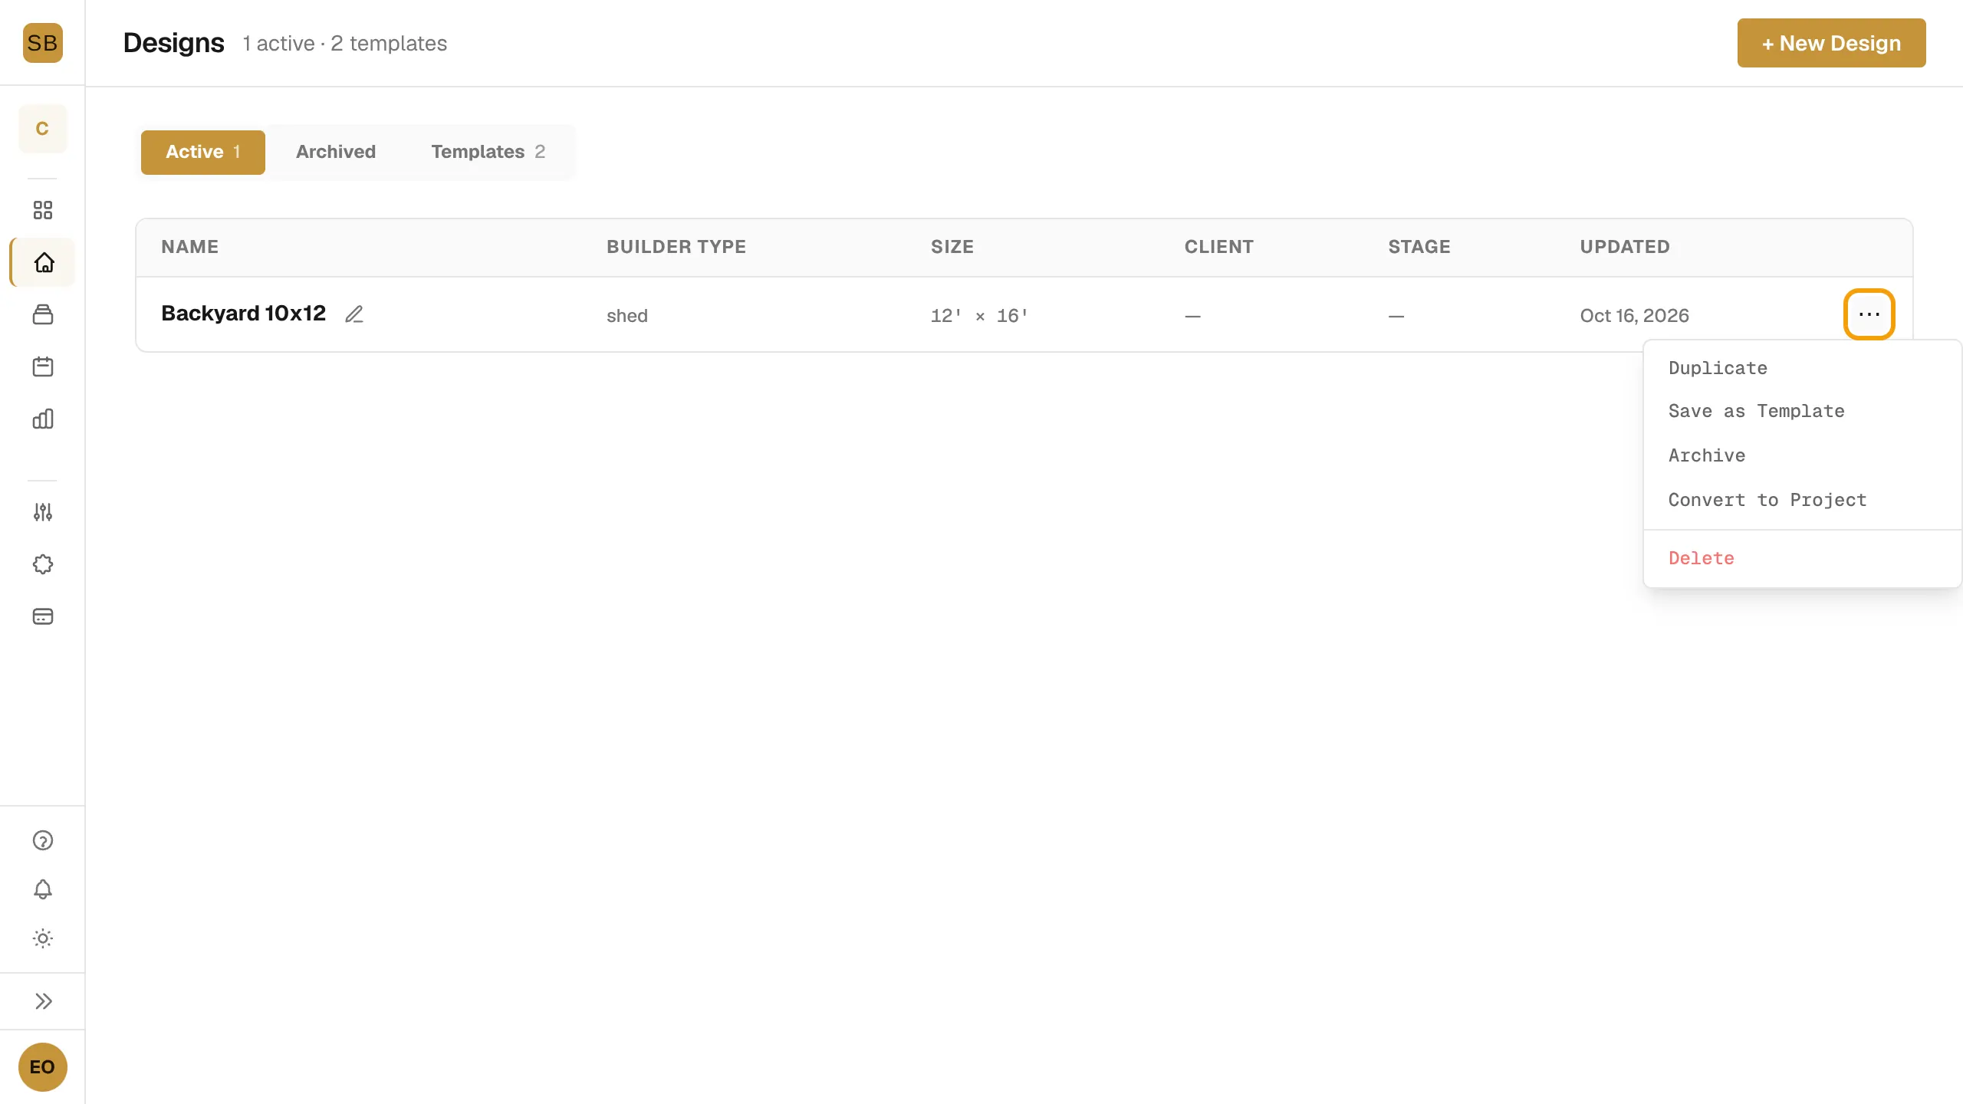Click the STAGE column header
This screenshot has width=1963, height=1104.
[1419, 247]
